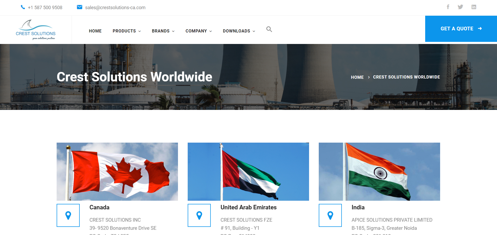The width and height of the screenshot is (497, 235).
Task: Click the sales@crestsolutions-ca.com email link
Action: click(115, 8)
